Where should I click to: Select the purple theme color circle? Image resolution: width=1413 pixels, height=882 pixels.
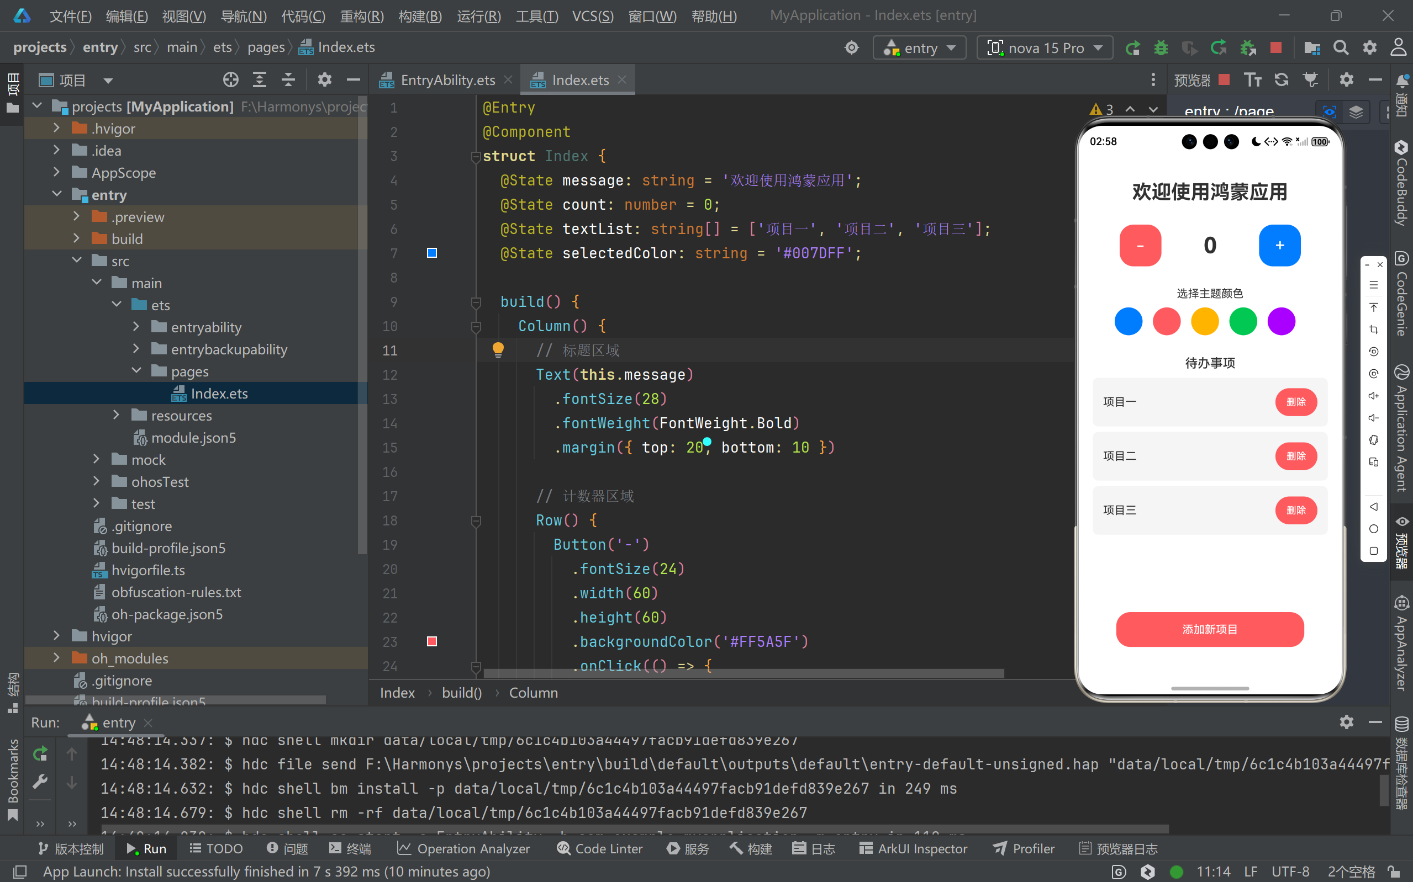coord(1281,321)
